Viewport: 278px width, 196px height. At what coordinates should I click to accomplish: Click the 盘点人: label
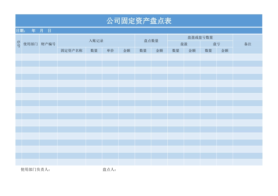tap(109, 169)
